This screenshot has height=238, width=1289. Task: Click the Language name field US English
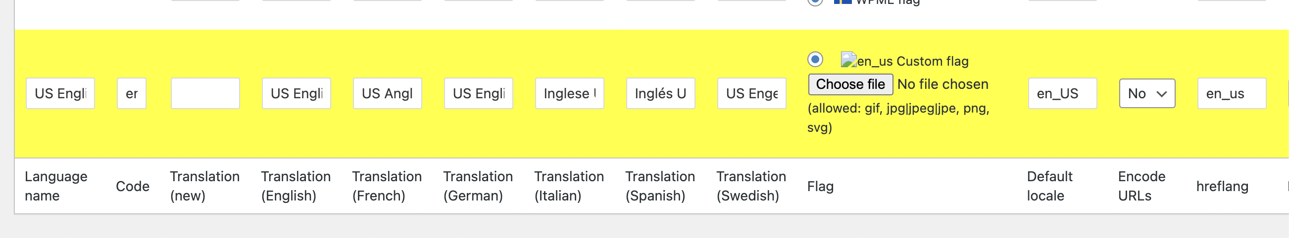coord(60,93)
